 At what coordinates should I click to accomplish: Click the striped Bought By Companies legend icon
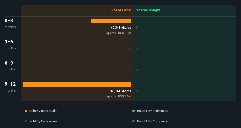pyautogui.click(x=134, y=121)
